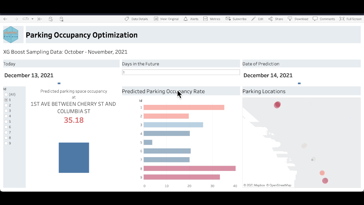Viewport: 364px width, 205px height.
Task: Revert view using the revert arrow
Action: (39, 19)
